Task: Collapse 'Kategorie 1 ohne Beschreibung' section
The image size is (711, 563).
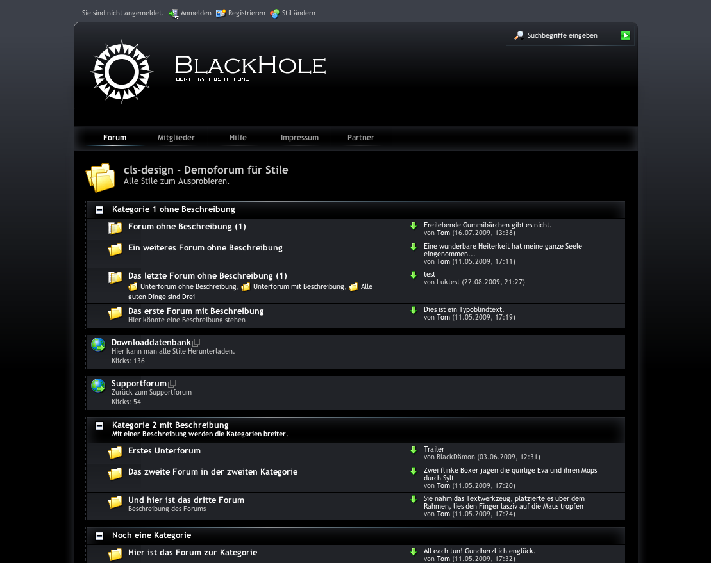Action: coord(99,209)
